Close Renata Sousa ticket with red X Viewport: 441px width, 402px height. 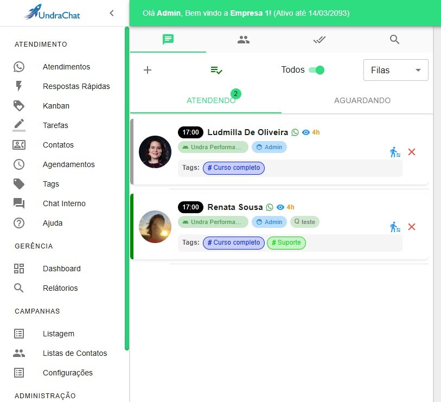click(412, 227)
